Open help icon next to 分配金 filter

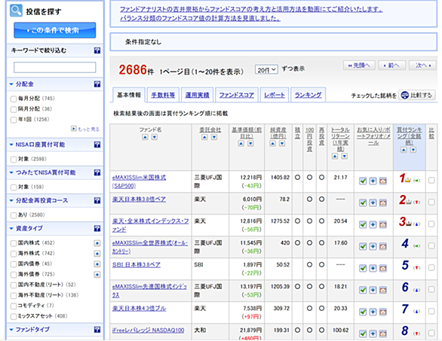(x=97, y=84)
